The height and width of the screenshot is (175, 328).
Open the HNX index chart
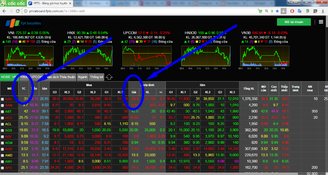tap(88, 56)
